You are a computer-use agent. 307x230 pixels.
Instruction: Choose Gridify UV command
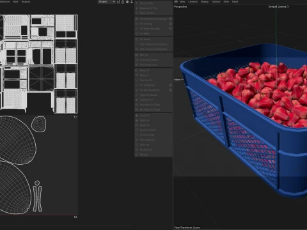coord(153,100)
